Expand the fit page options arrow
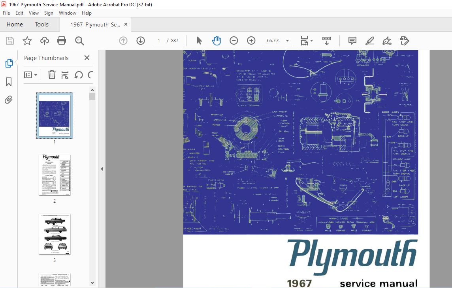452x288 pixels. [312, 41]
